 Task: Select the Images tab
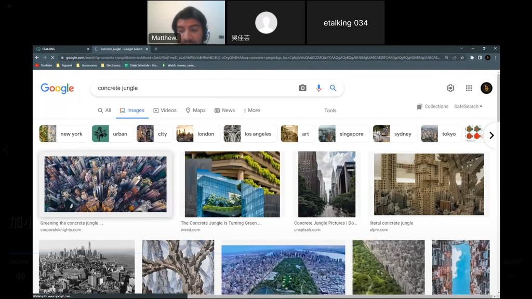132,111
